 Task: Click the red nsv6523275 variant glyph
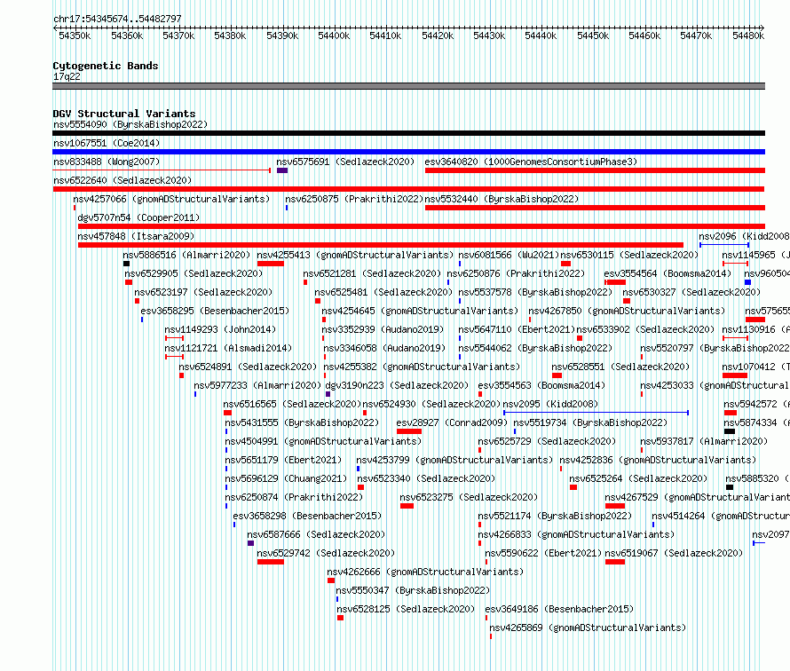tap(407, 506)
